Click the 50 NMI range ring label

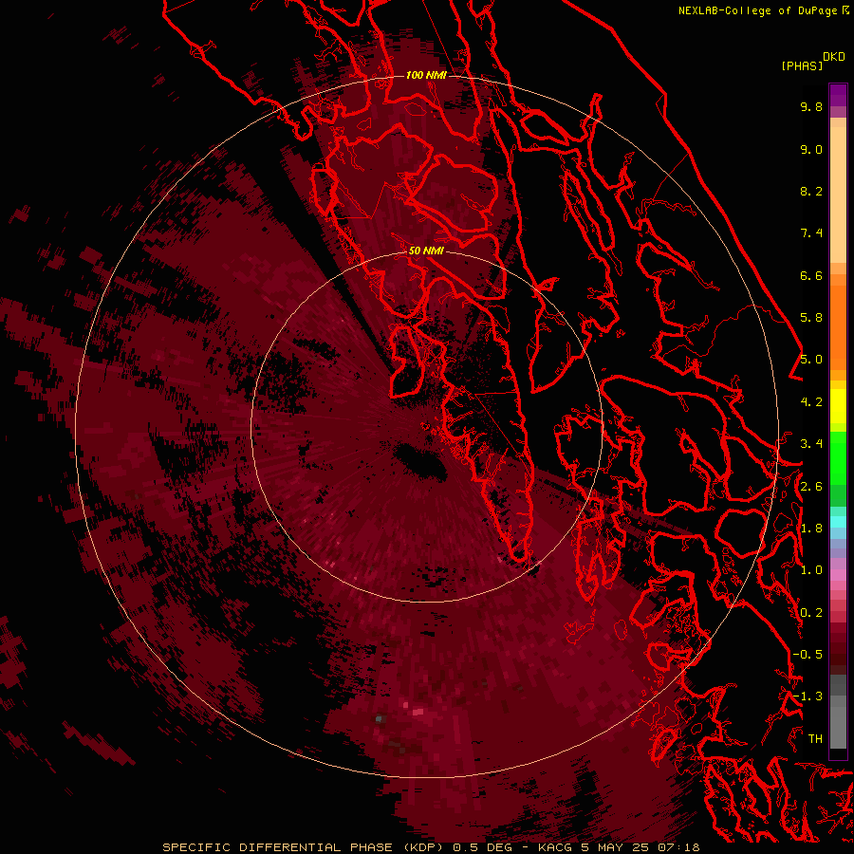[x=426, y=251]
